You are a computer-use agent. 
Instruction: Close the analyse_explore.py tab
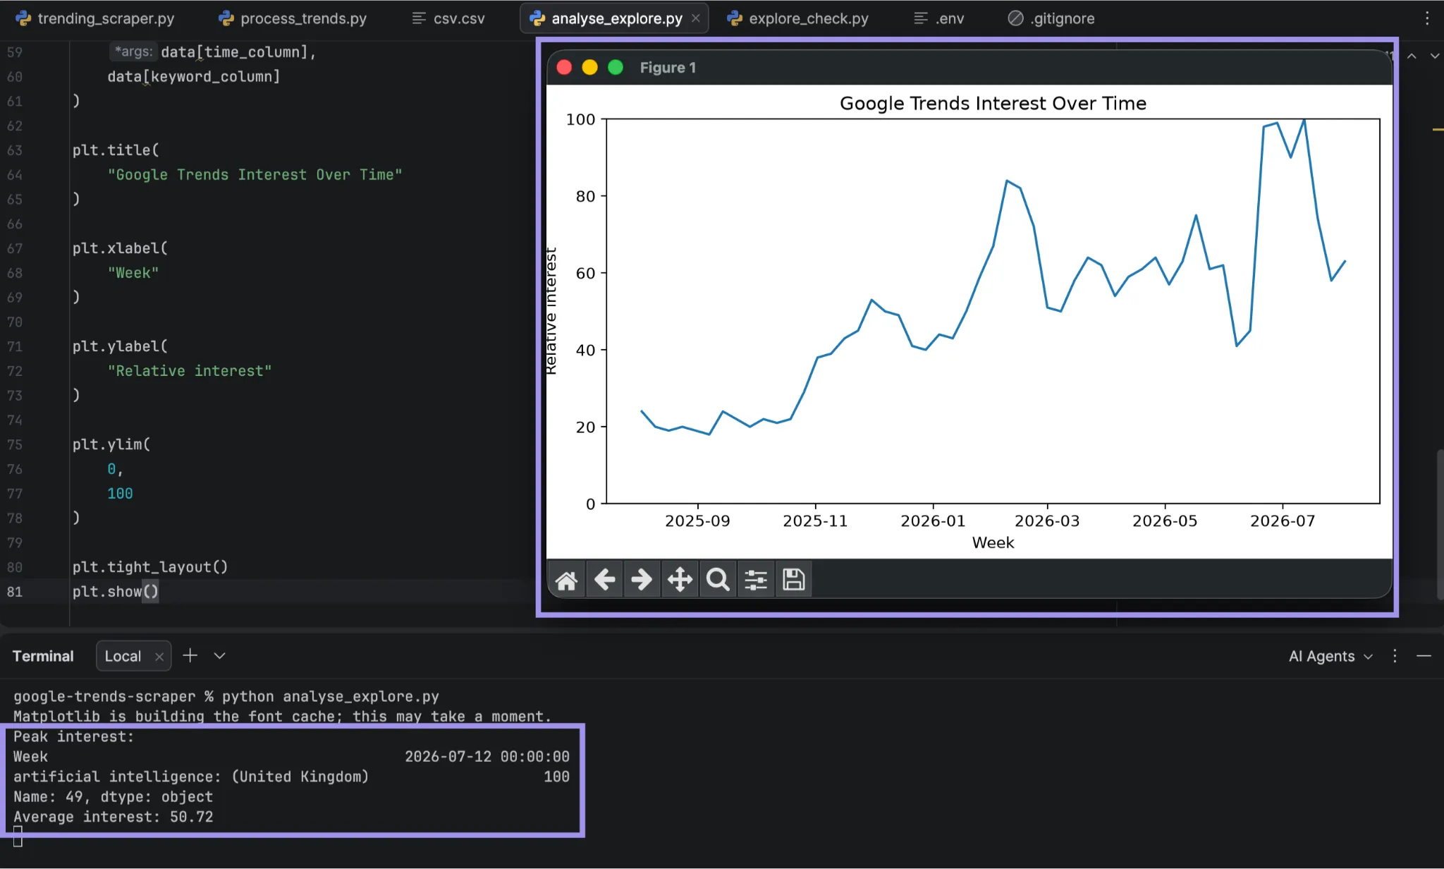(x=696, y=18)
